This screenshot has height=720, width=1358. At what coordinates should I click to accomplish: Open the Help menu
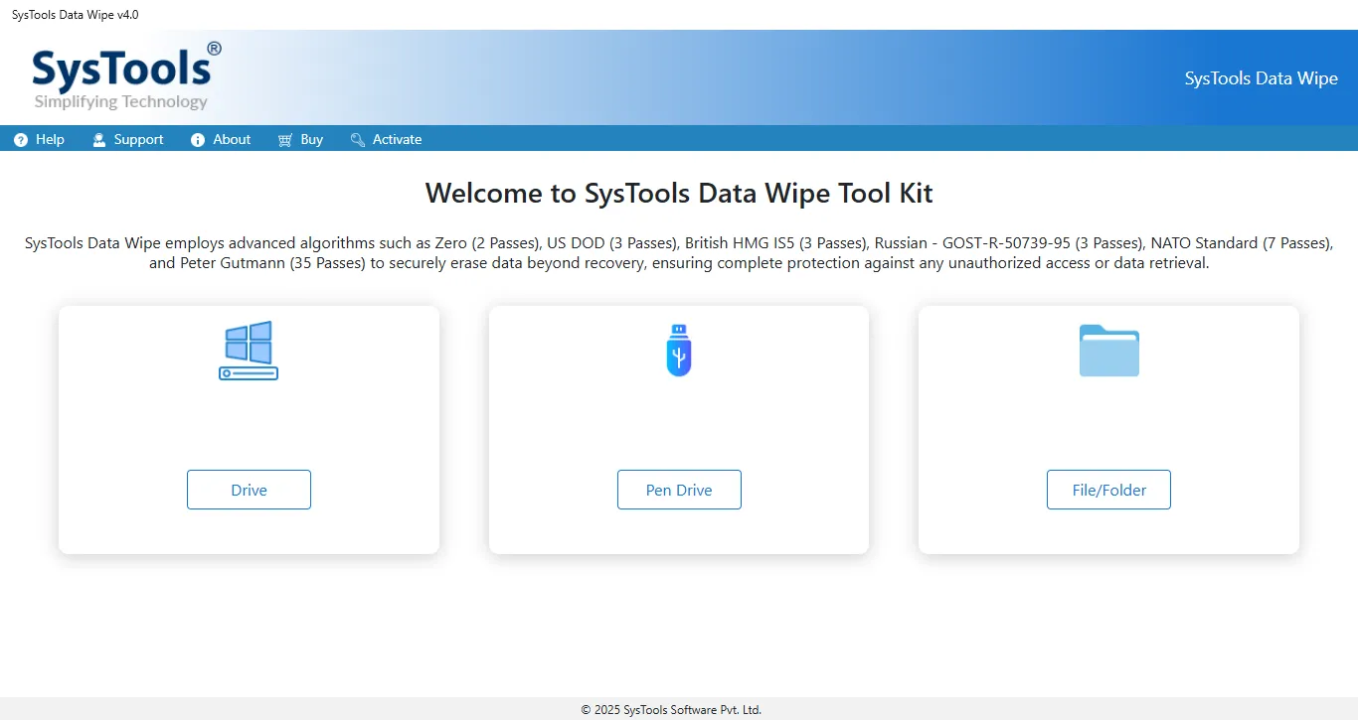[x=40, y=140]
